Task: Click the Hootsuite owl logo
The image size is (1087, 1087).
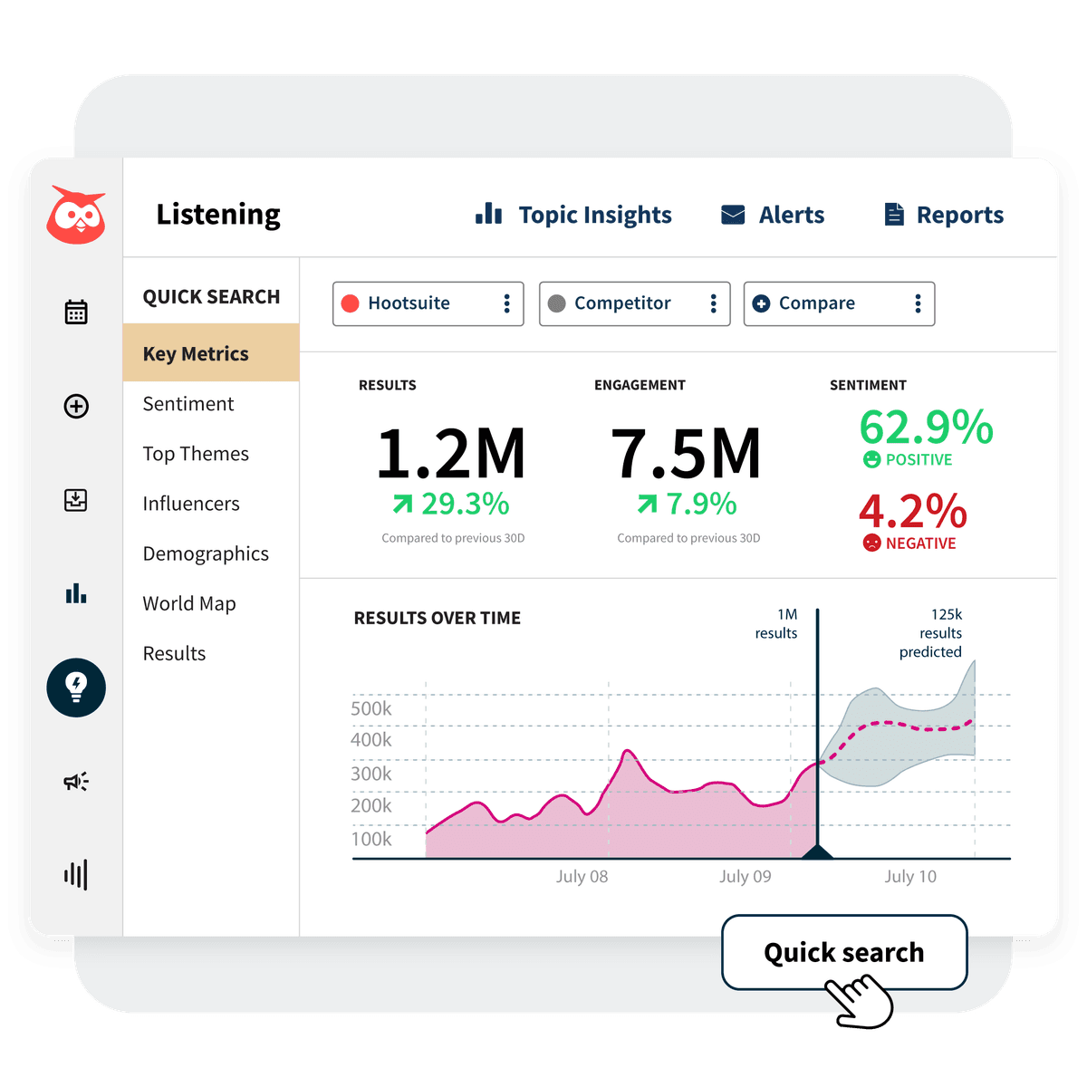Action: pyautogui.click(x=77, y=215)
